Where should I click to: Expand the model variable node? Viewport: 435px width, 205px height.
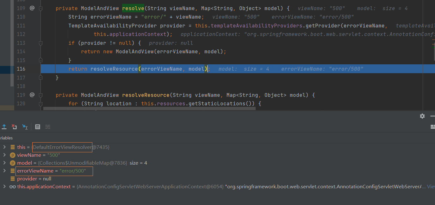pos(4,163)
